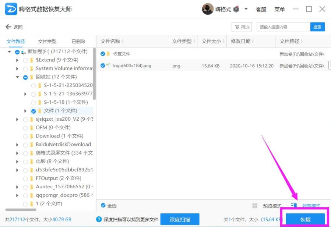
Task: Click the 2020-10-16 15:12:20 date cell
Action: 251,66
